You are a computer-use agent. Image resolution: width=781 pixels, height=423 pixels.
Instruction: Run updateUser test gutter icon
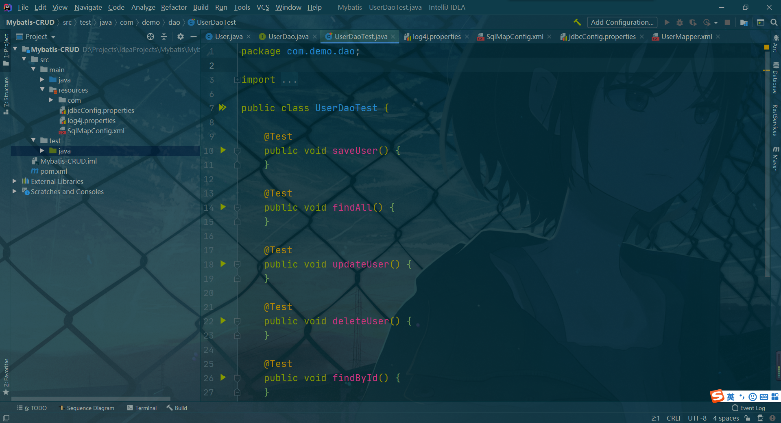[223, 264]
